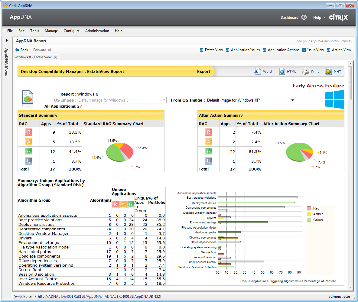
Task: Click the Application Actions chart icon
Action: tap(264, 50)
